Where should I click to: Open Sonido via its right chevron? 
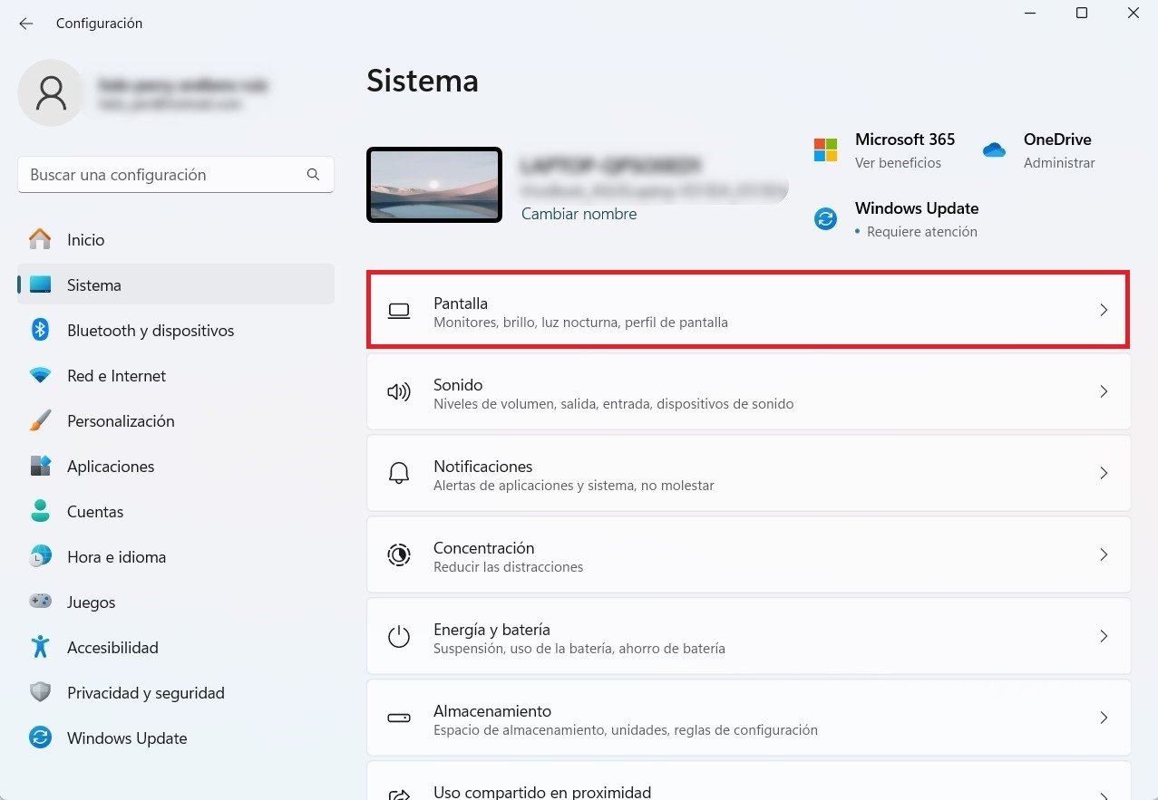coord(1104,391)
